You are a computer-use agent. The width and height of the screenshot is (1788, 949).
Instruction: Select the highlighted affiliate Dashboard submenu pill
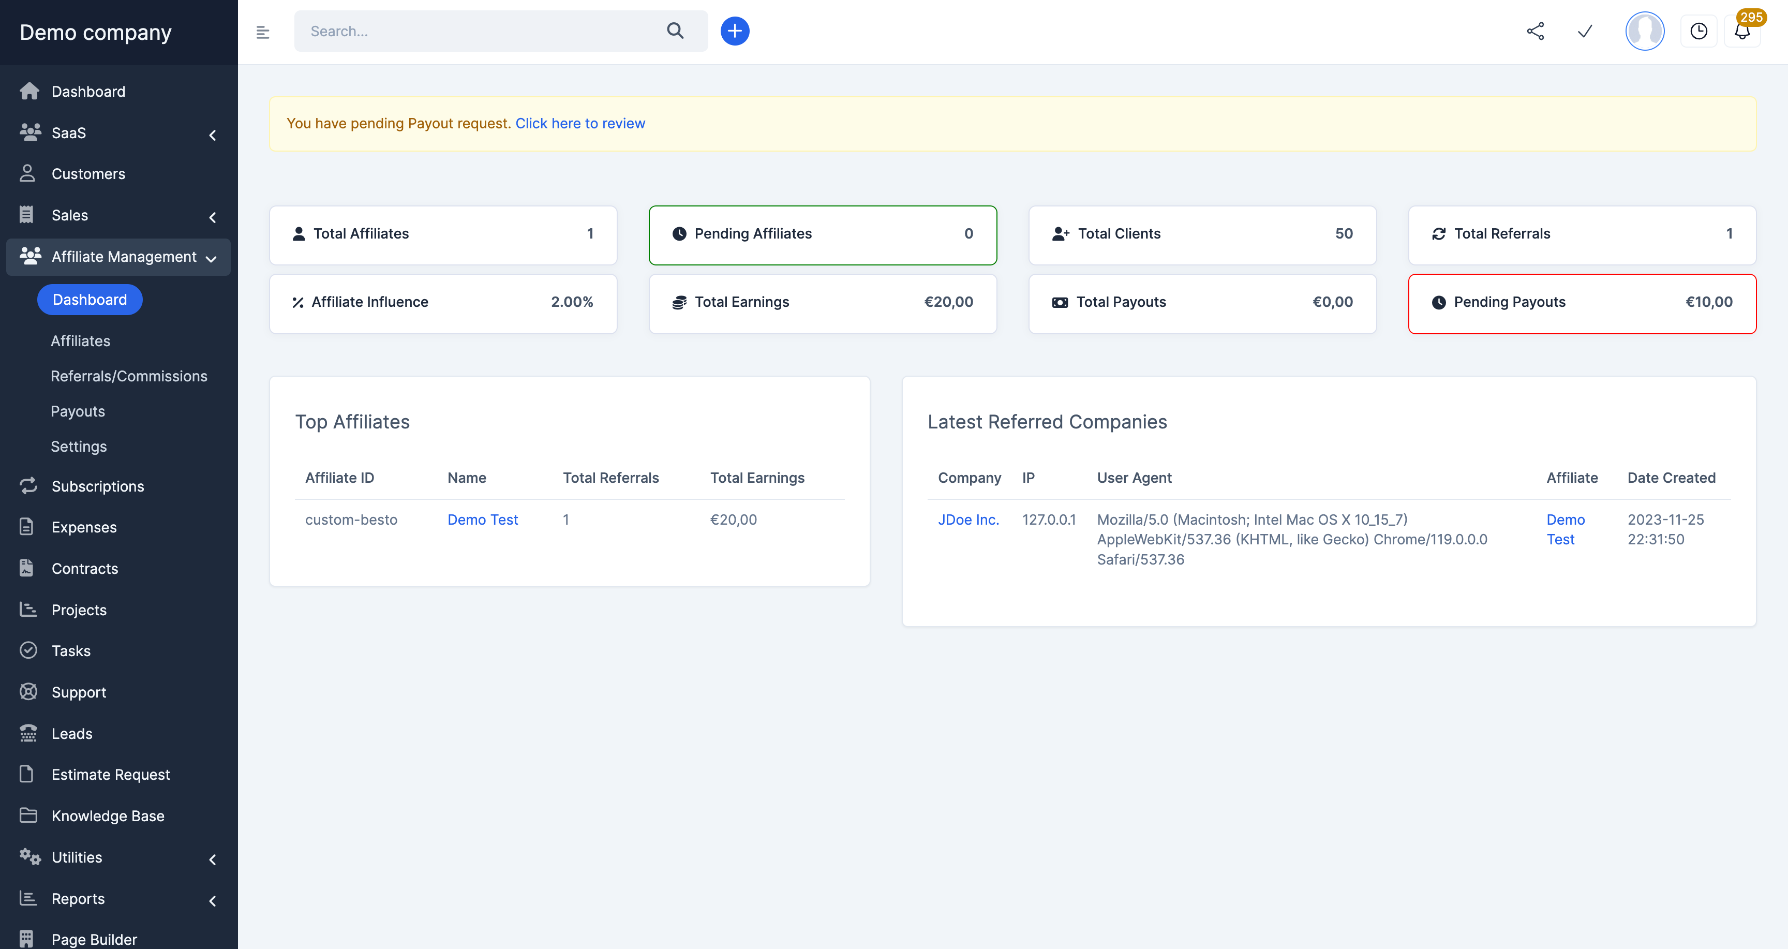(90, 299)
